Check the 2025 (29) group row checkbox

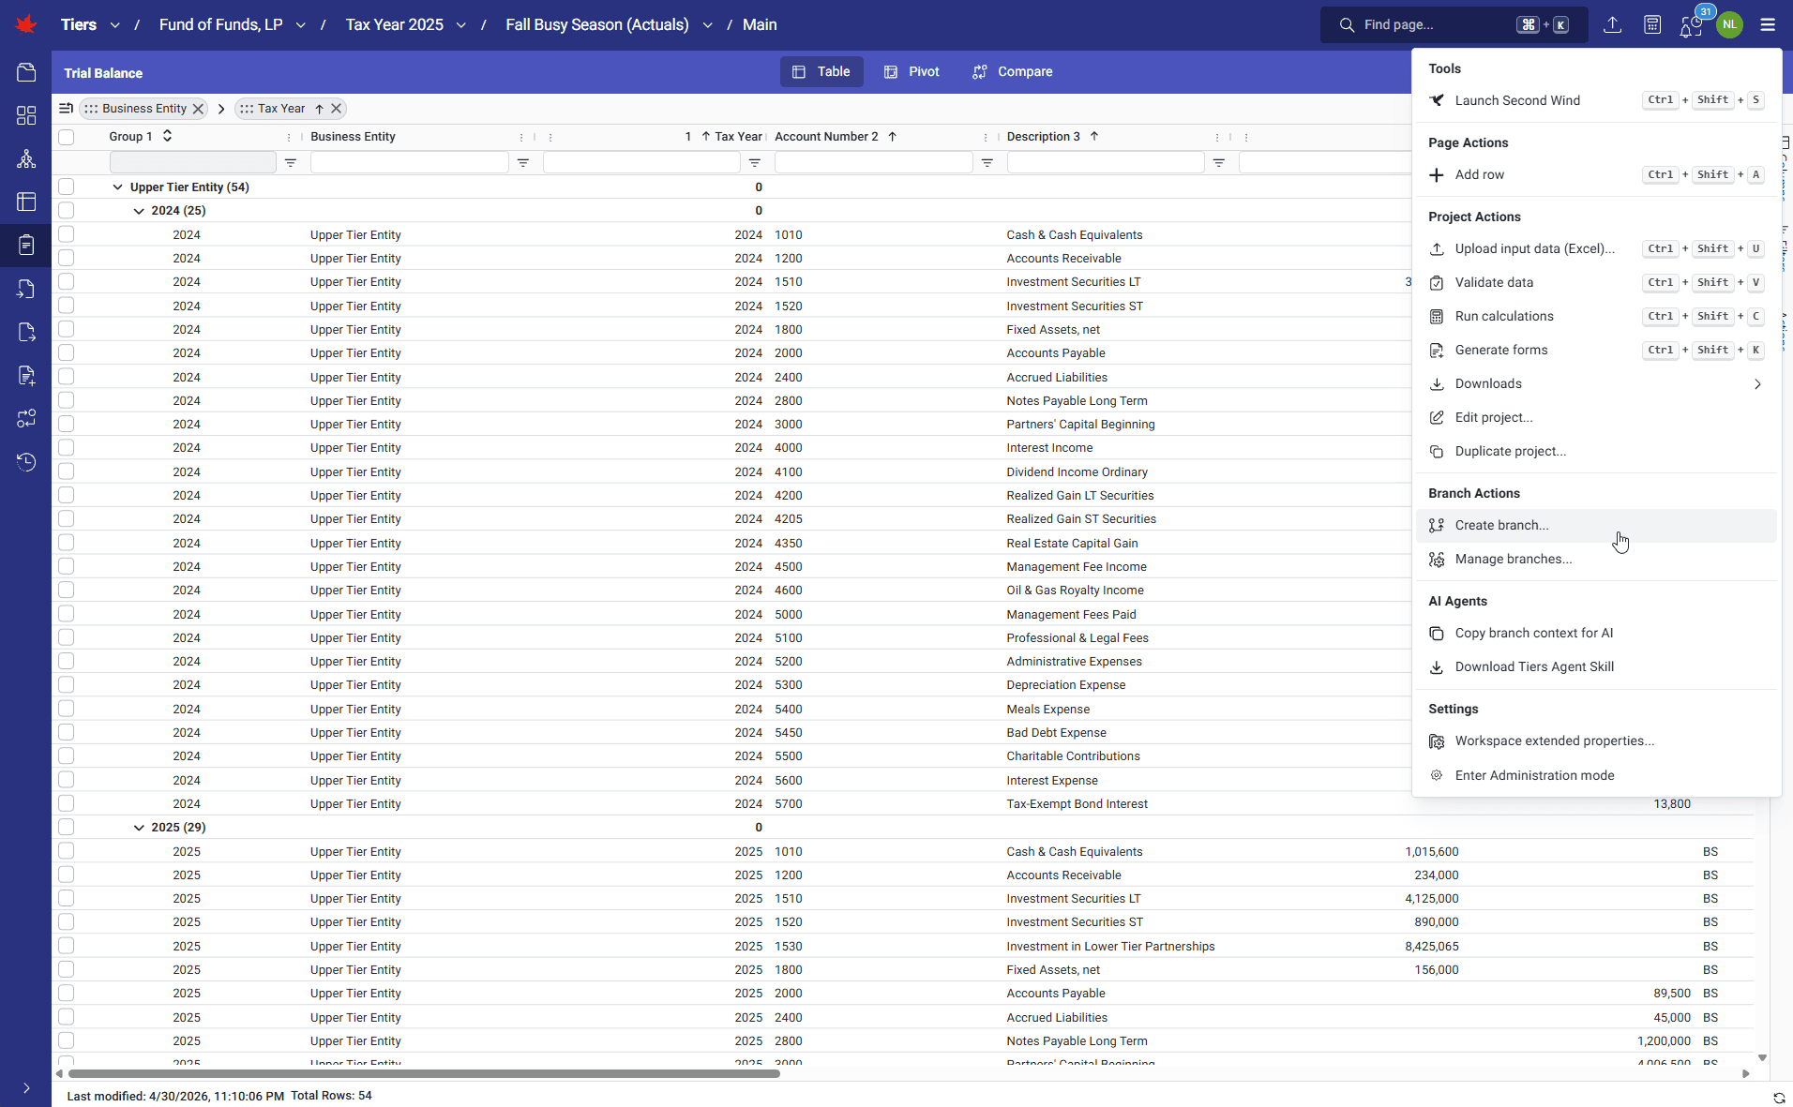tap(66, 827)
